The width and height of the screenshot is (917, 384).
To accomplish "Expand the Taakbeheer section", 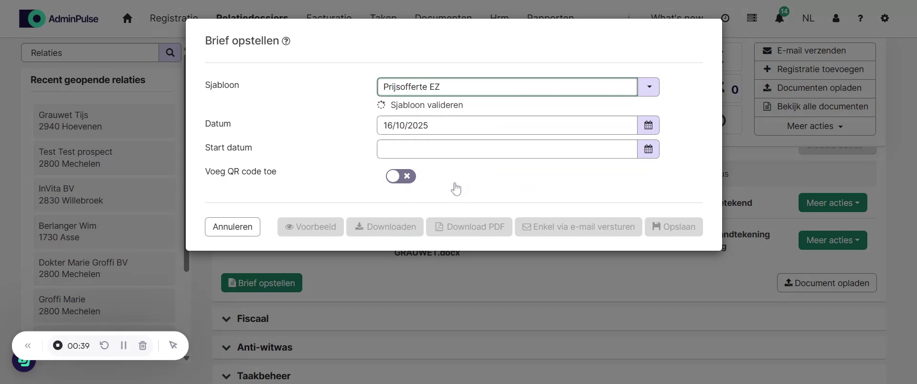I will [548, 376].
